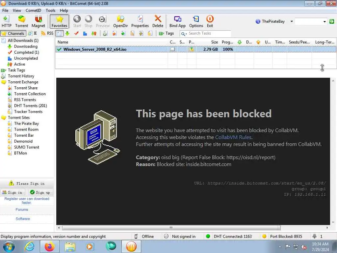Click the DHT torrents lightning icon
The height and width of the screenshot is (253, 337).
141,33
